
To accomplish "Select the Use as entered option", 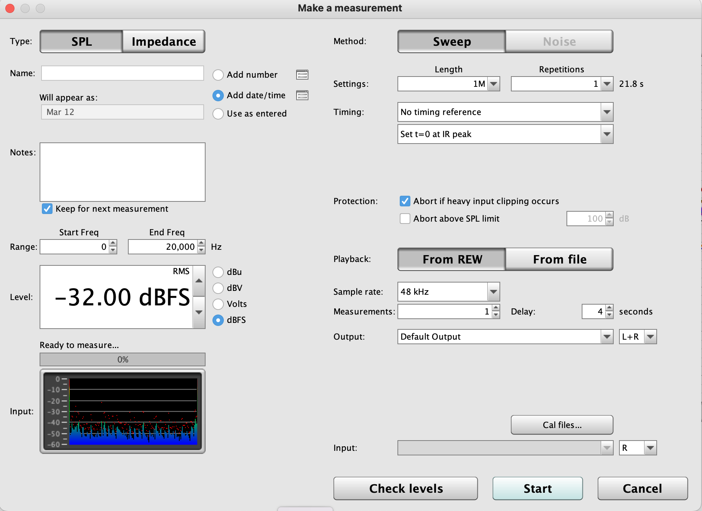I will tap(218, 113).
